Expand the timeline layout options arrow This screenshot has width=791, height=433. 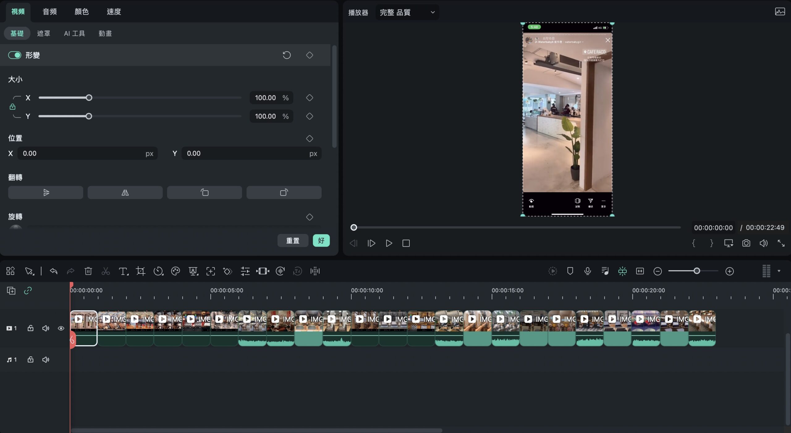coord(779,271)
